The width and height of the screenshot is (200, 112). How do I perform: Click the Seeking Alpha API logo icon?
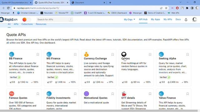pyautogui.click(x=161, y=54)
